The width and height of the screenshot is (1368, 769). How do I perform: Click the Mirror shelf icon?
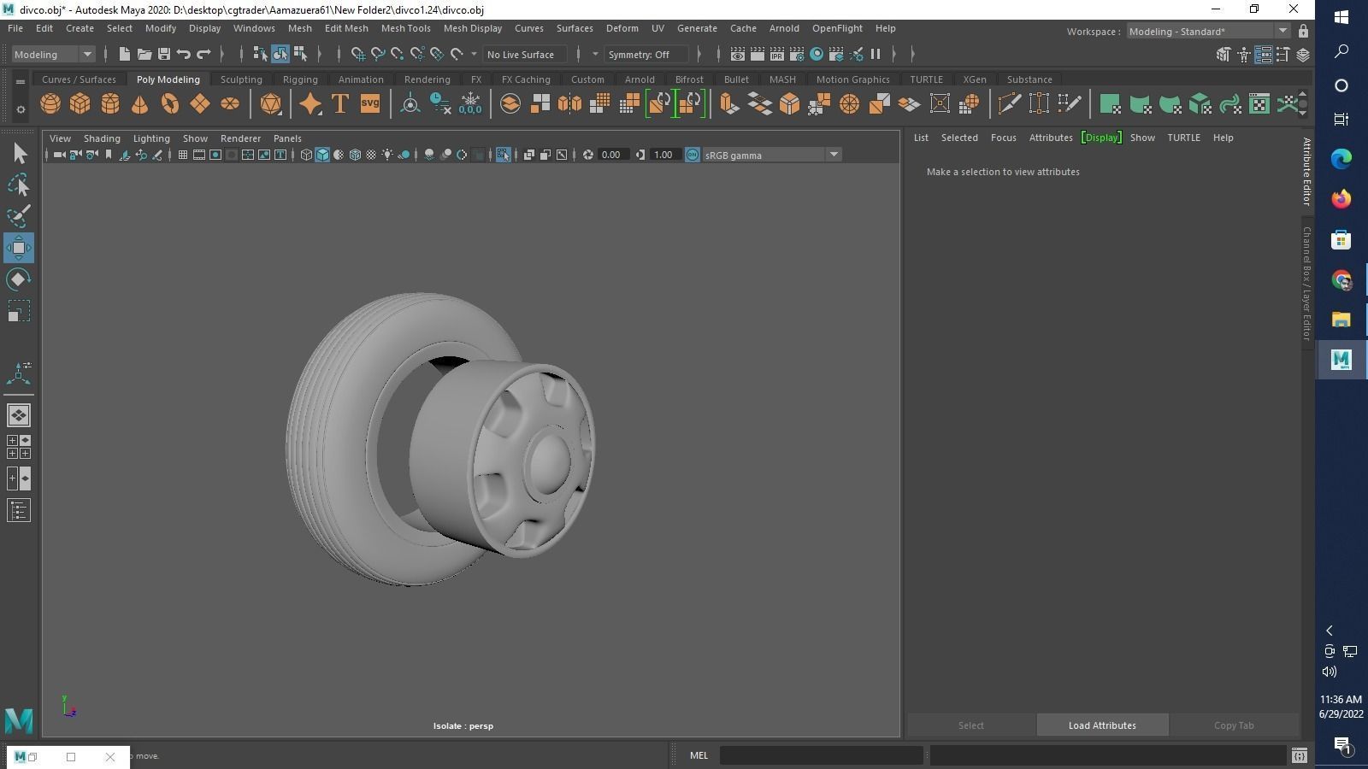[570, 104]
